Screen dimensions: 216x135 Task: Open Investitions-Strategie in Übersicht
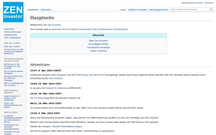click(x=98, y=48)
